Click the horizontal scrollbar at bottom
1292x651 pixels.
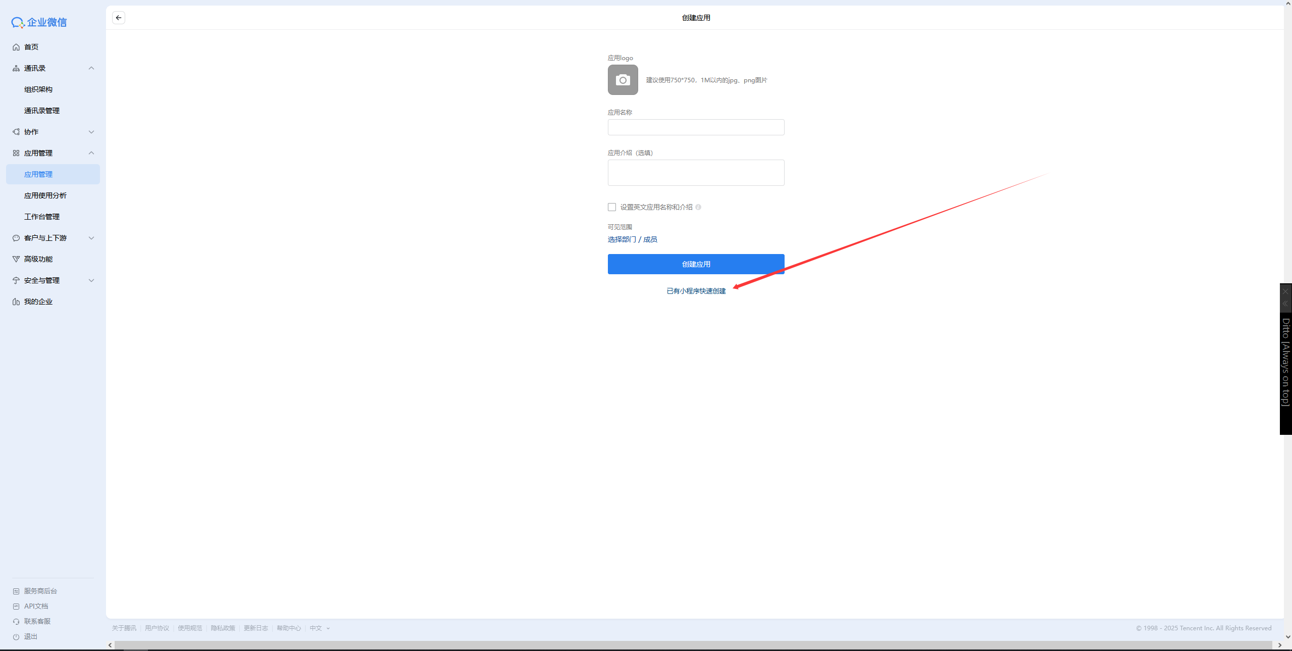click(692, 645)
